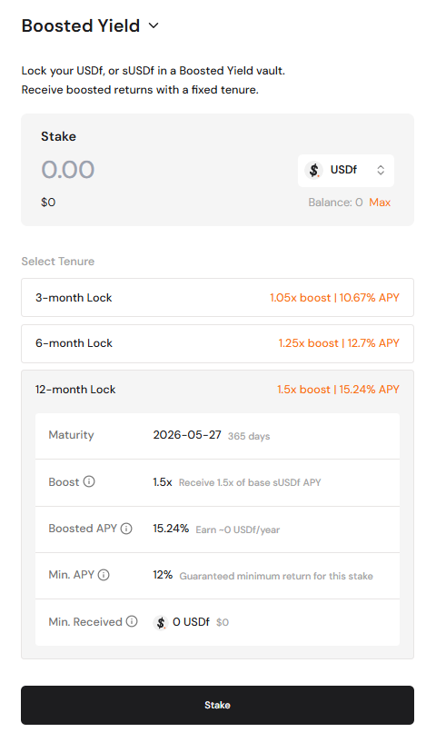The width and height of the screenshot is (436, 742).
Task: Open the Boosted Yield heading chevron
Action: [x=154, y=25]
